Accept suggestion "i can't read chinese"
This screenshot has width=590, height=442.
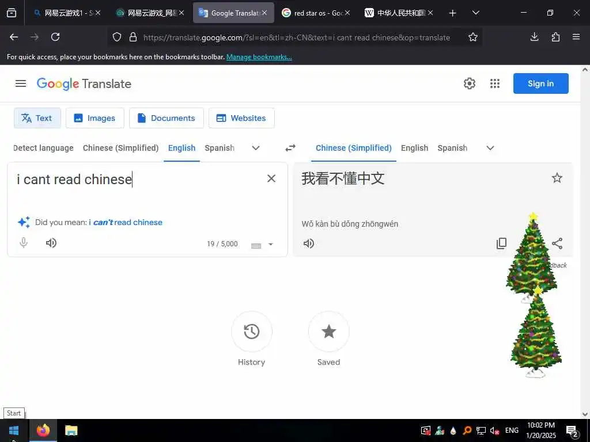[126, 223]
